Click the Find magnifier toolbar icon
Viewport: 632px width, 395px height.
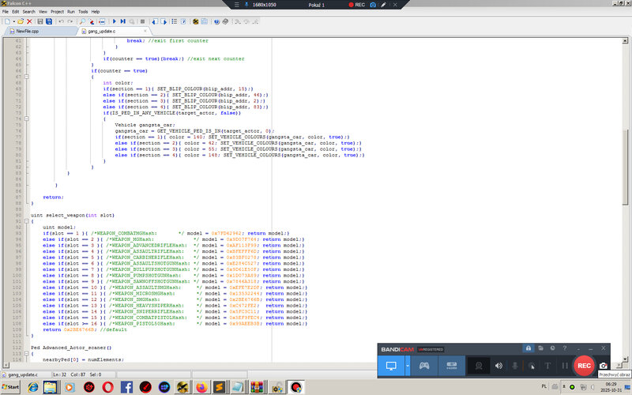(81, 21)
